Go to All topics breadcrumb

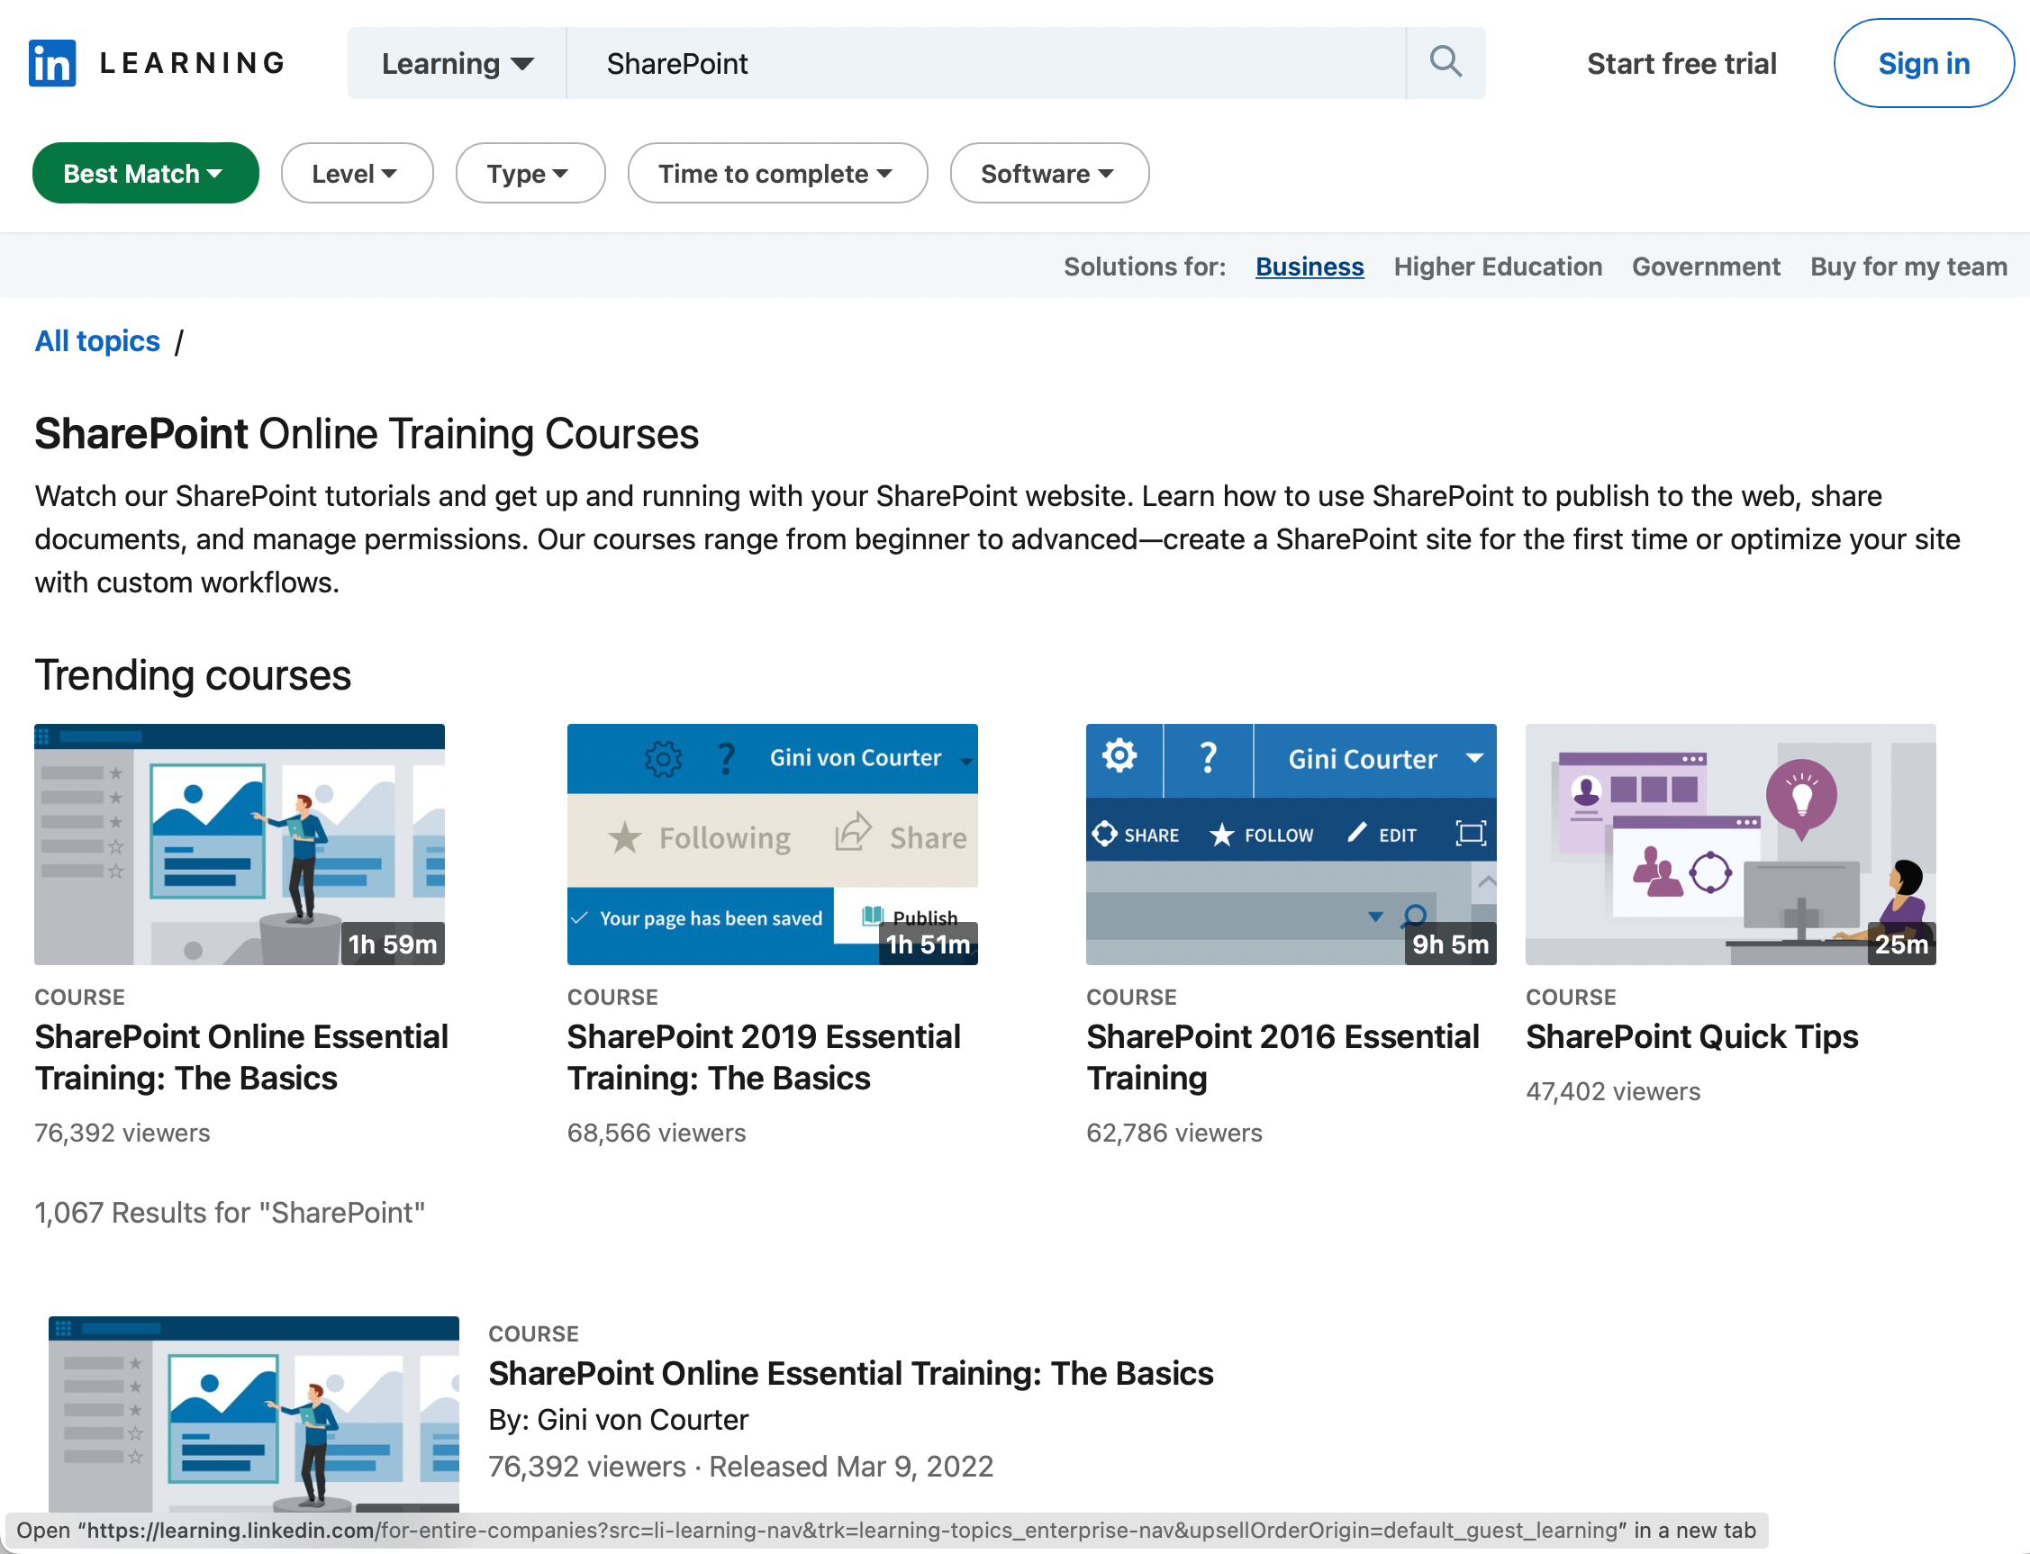[97, 341]
